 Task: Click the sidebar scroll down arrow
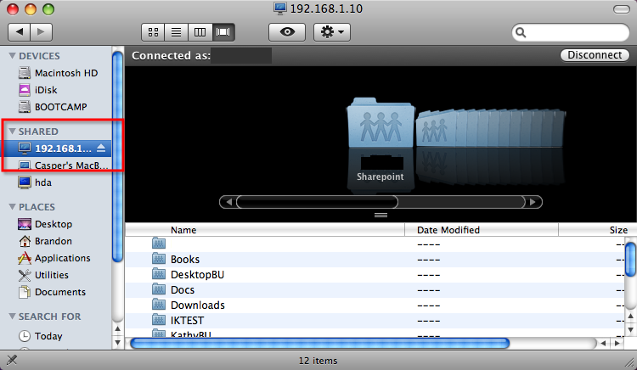118,342
